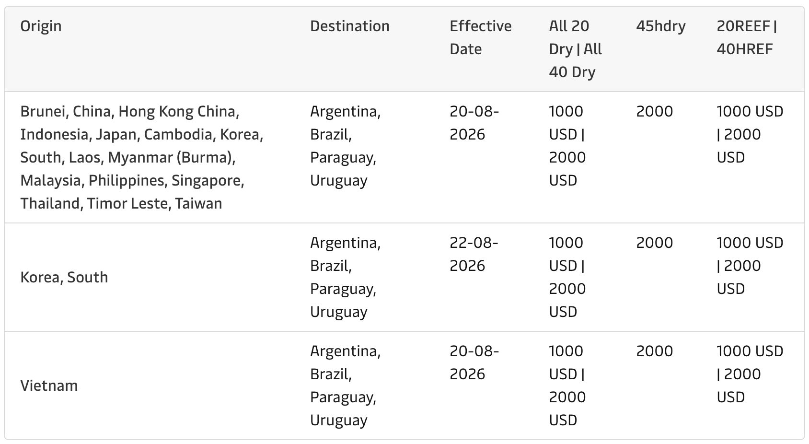Click Vietnam row's 20-08-2026 date

coord(474,362)
